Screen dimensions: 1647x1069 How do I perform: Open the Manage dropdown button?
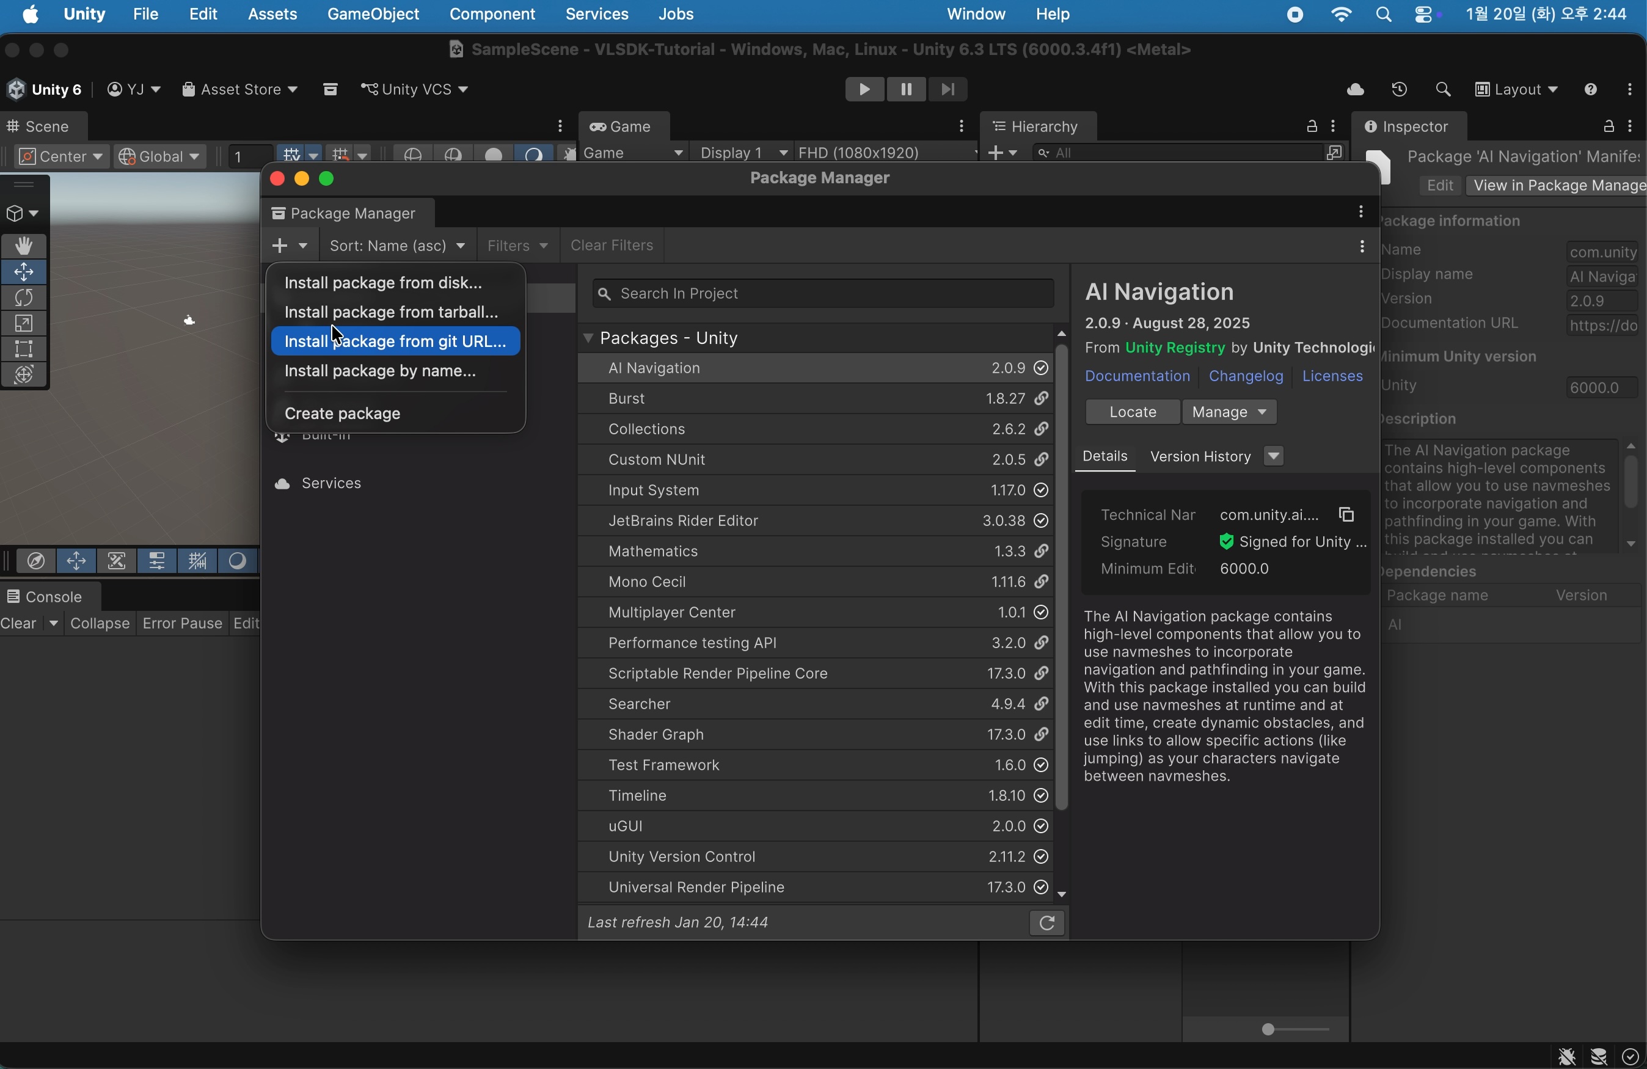1230,412
